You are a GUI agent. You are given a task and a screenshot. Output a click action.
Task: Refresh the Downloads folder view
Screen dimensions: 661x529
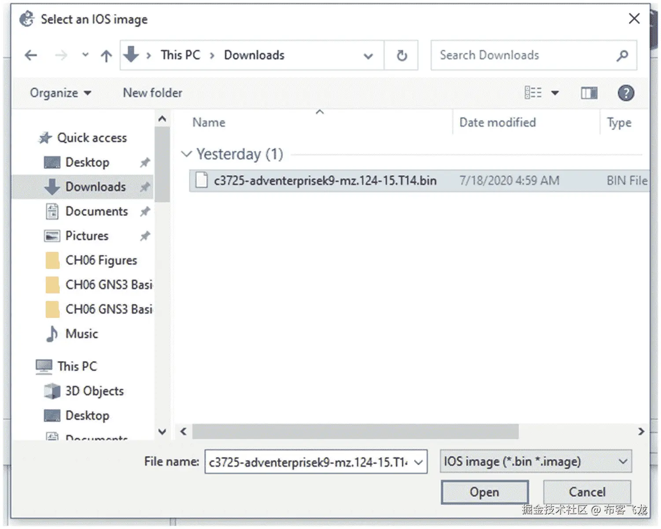point(402,55)
